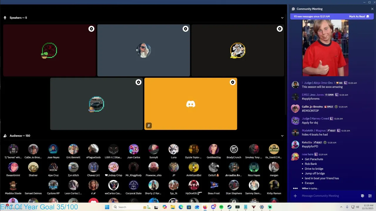Click the Kirby Ramon audience avatar
The width and height of the screenshot is (376, 211).
[x=274, y=185]
